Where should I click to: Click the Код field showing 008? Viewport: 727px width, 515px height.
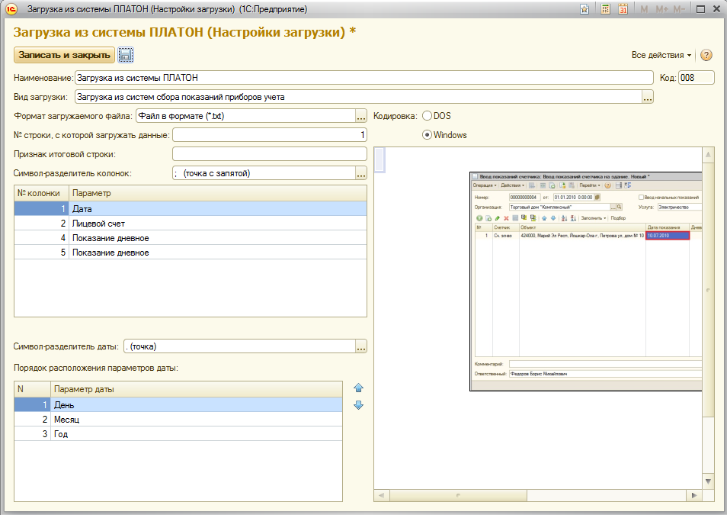[x=696, y=78]
